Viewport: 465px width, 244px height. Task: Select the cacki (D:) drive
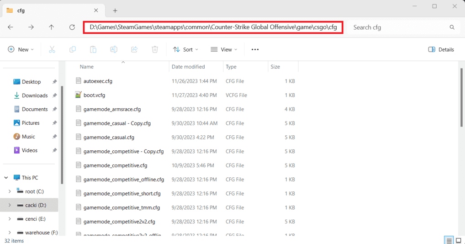coord(30,205)
